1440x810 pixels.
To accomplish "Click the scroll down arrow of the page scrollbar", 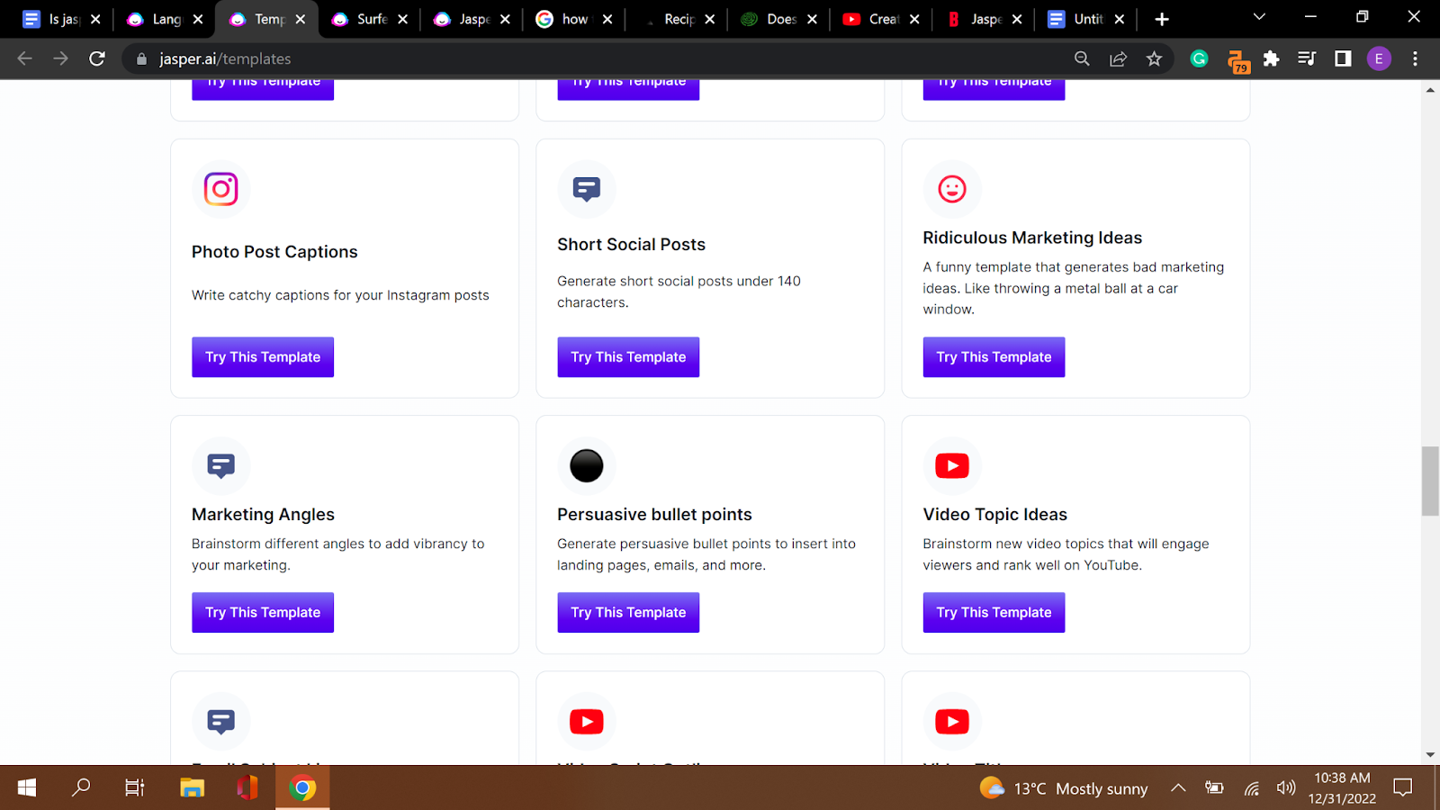I will tap(1430, 755).
